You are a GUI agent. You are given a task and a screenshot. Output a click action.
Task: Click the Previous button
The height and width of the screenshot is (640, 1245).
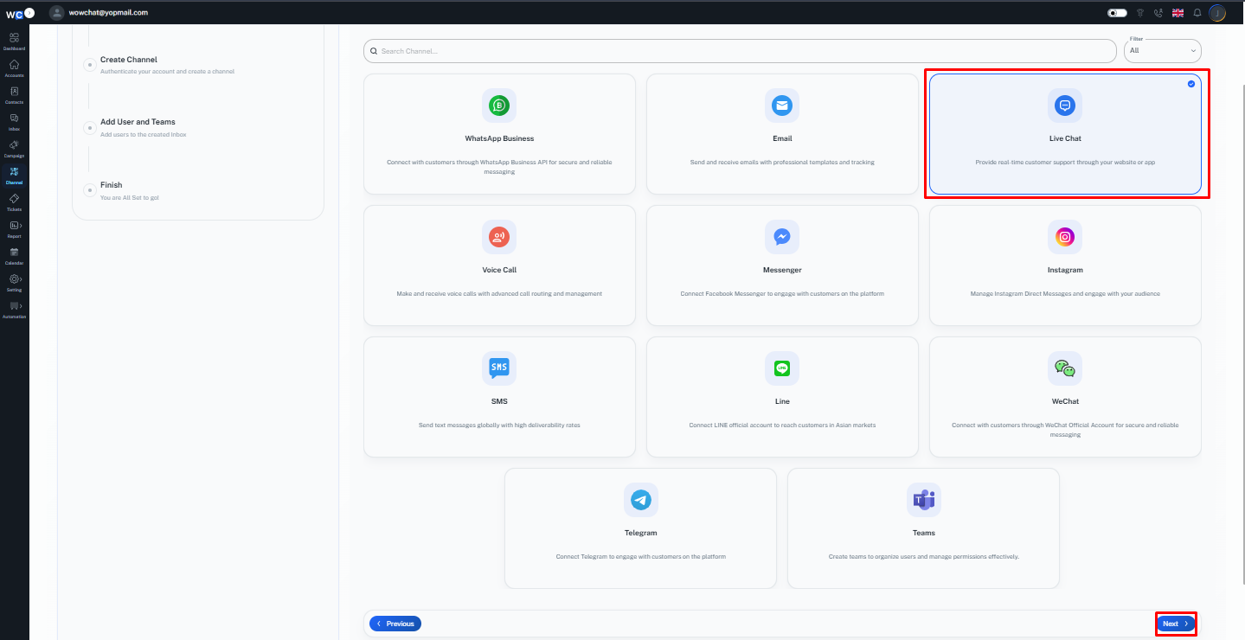(x=395, y=624)
